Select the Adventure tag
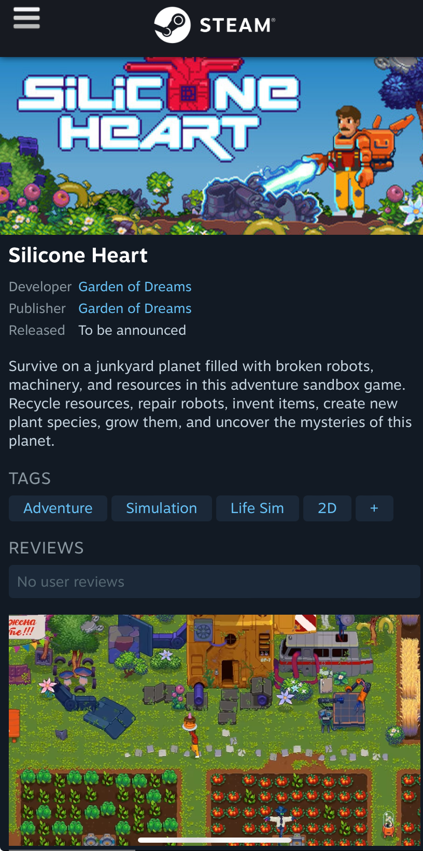The width and height of the screenshot is (423, 851). point(58,508)
